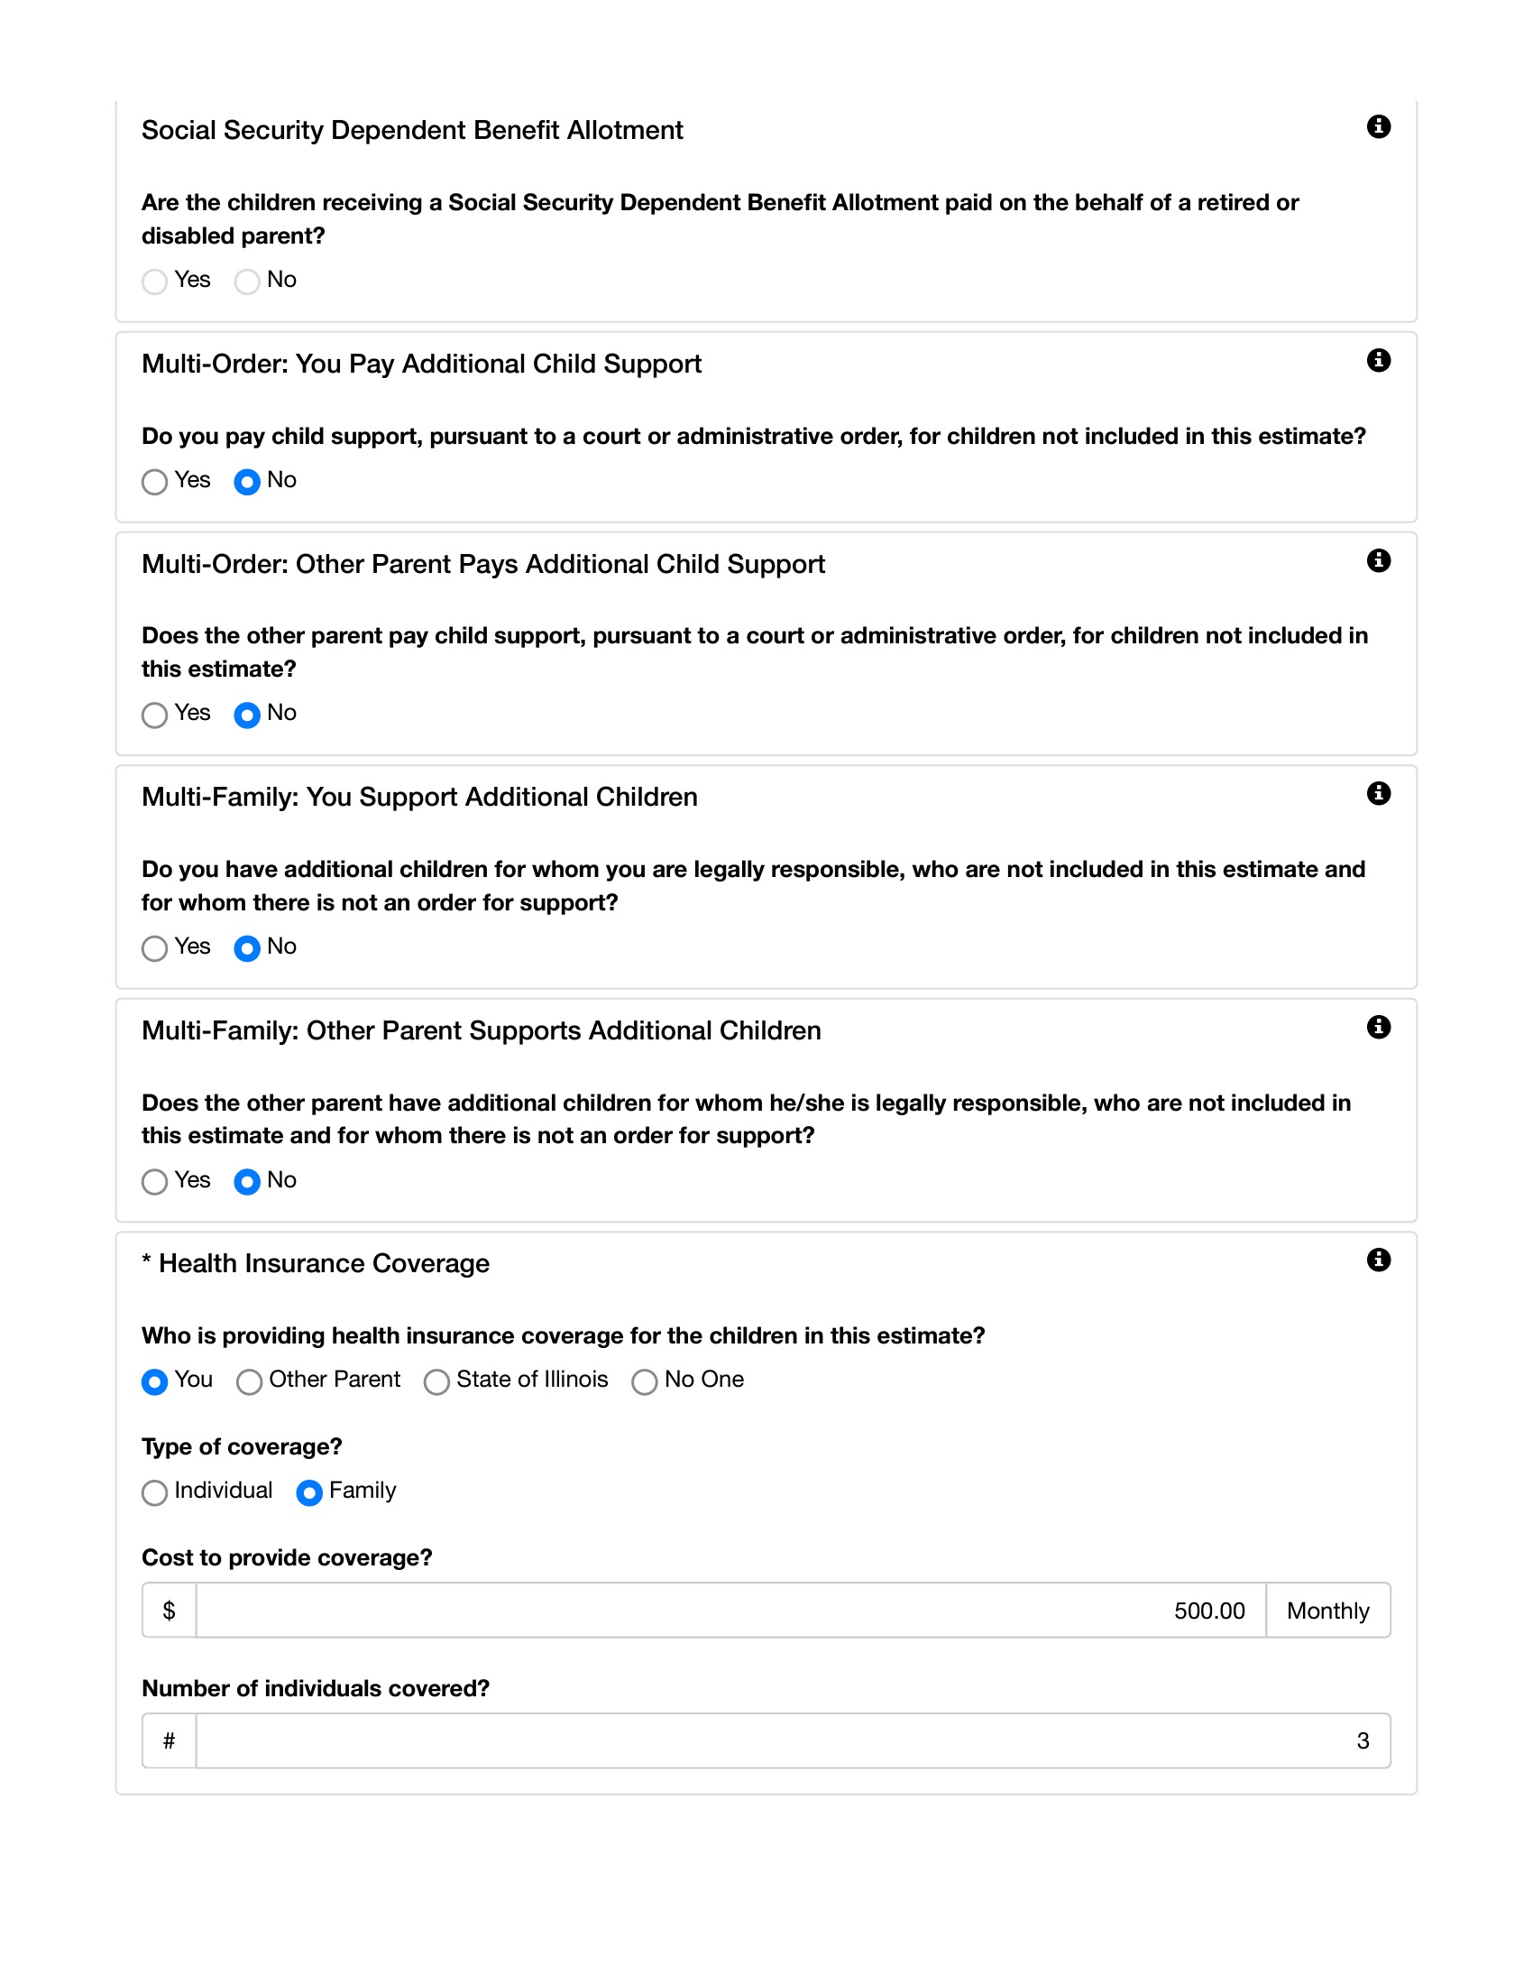Click info icon for You Pay Additional Child Support
The height and width of the screenshot is (1985, 1533).
pyautogui.click(x=1378, y=360)
